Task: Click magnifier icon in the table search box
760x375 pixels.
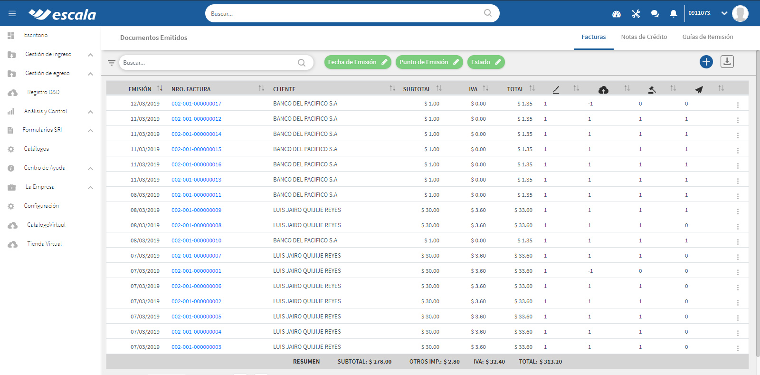Action: 302,63
